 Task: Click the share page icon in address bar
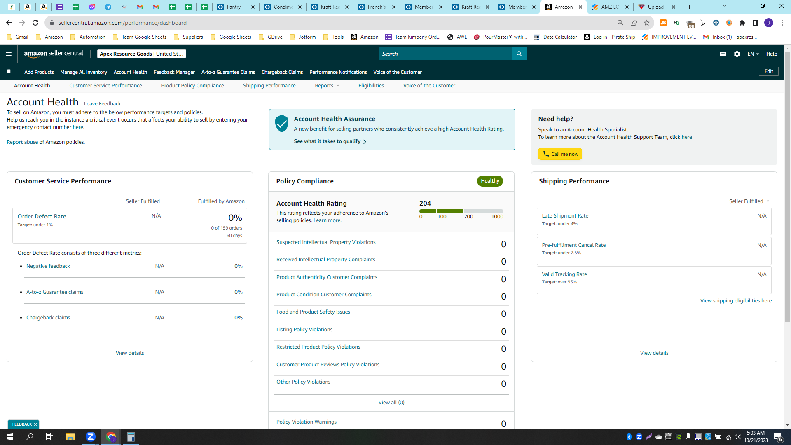pyautogui.click(x=634, y=23)
